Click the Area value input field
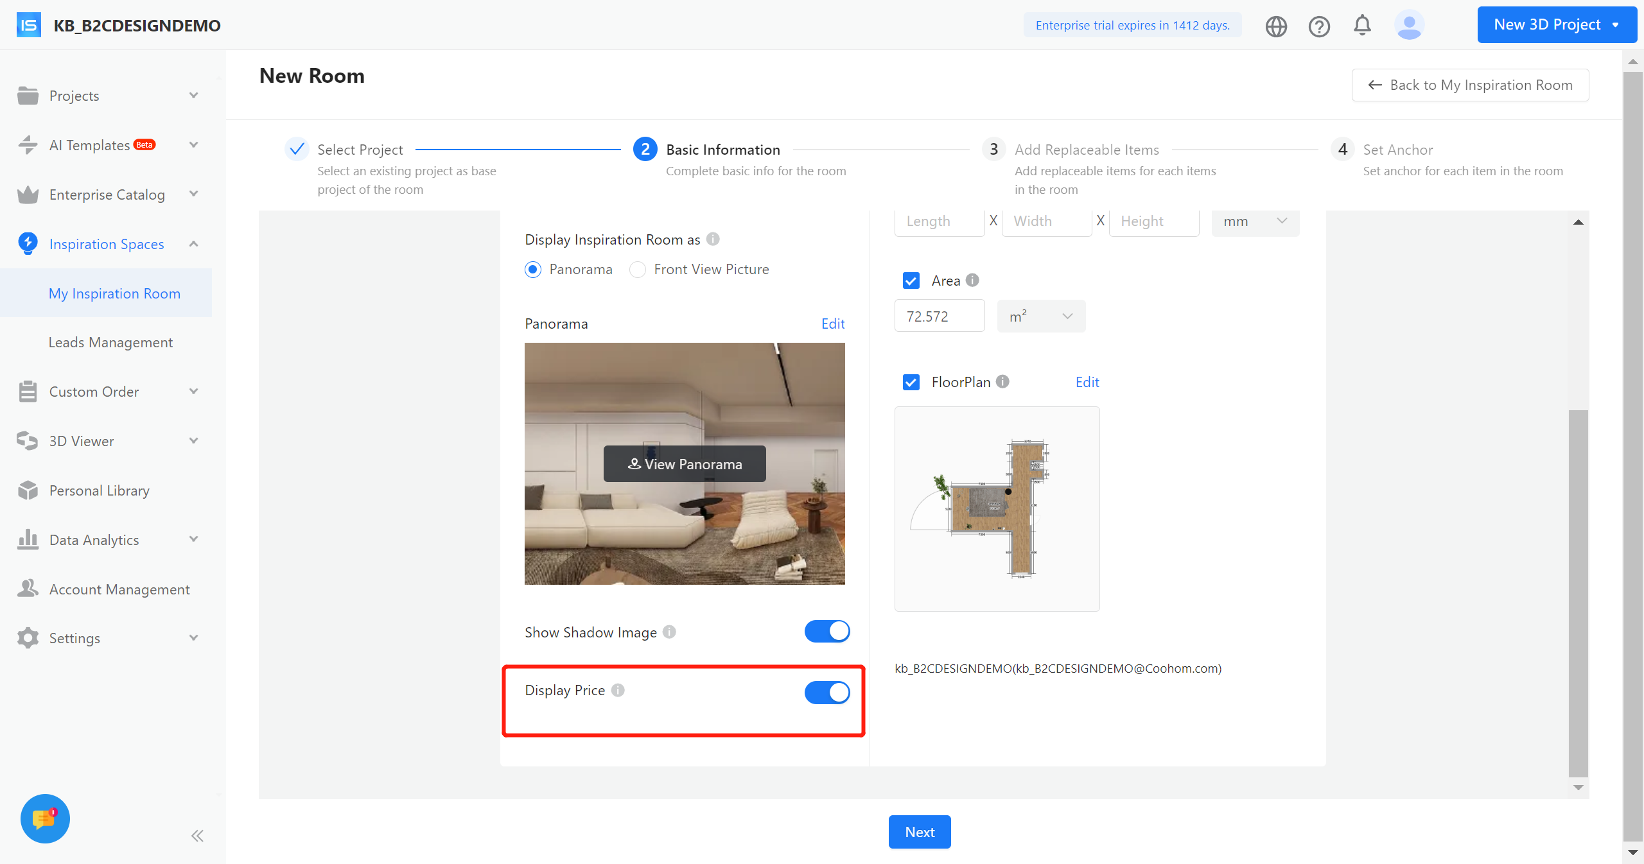1644x864 pixels. [939, 316]
